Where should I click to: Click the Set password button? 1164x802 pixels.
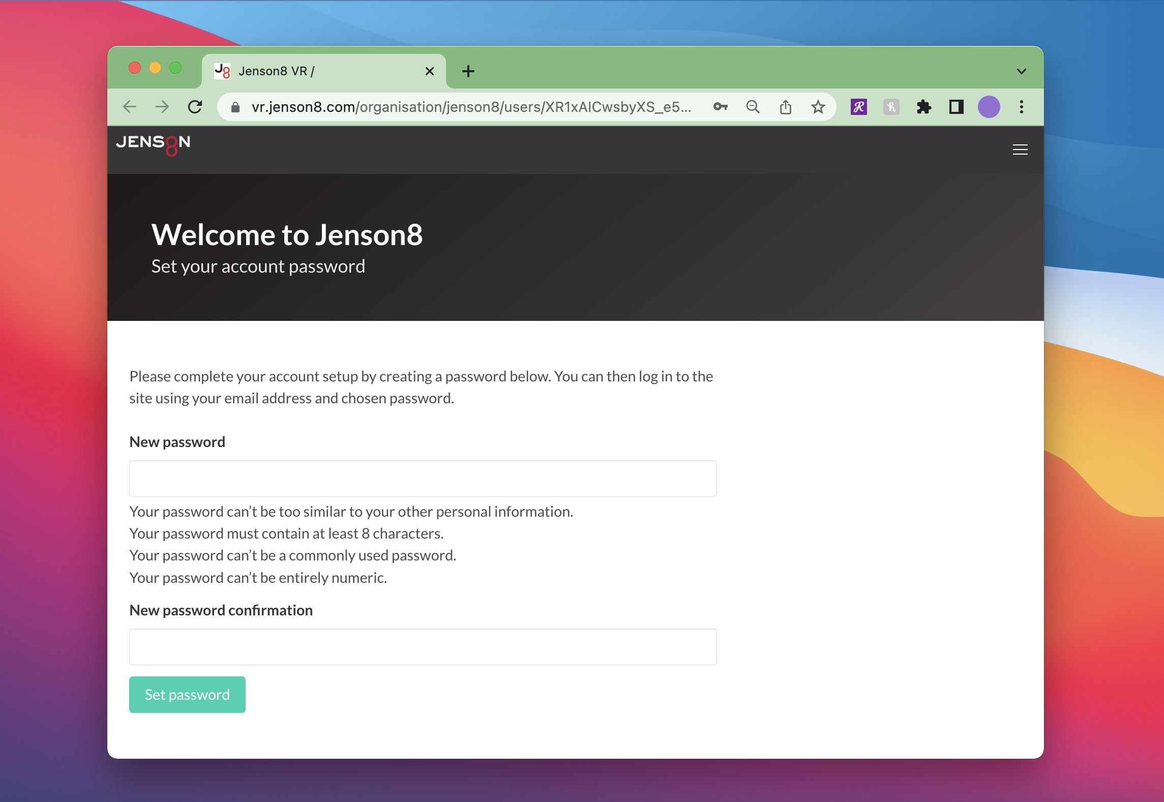point(187,695)
